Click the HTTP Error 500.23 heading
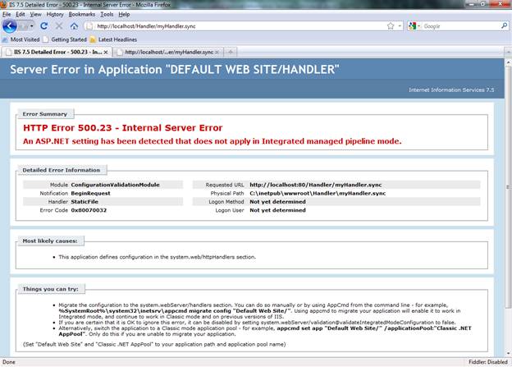 click(123, 128)
